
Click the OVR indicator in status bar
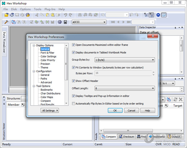coord(159,144)
